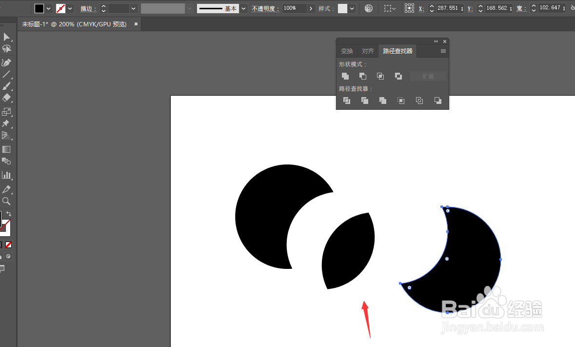575x347 pixels.
Task: Click the Intersect shape mode icon
Action: point(380,76)
